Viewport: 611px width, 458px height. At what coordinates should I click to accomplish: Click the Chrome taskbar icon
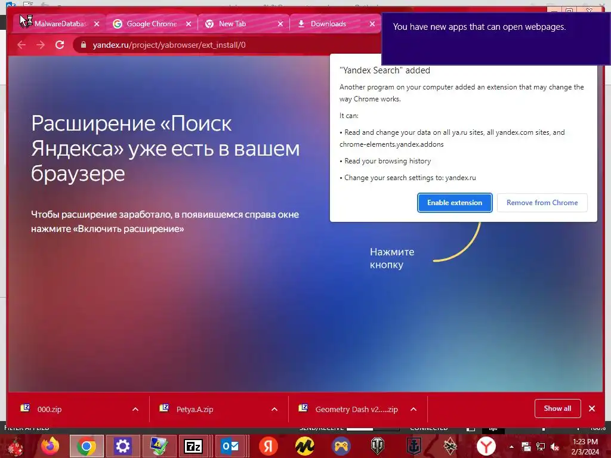[x=87, y=446]
